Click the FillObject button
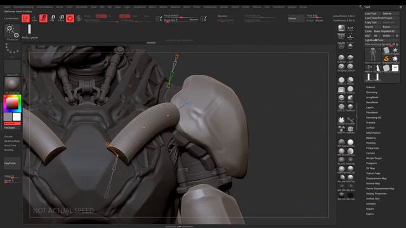 12,128
